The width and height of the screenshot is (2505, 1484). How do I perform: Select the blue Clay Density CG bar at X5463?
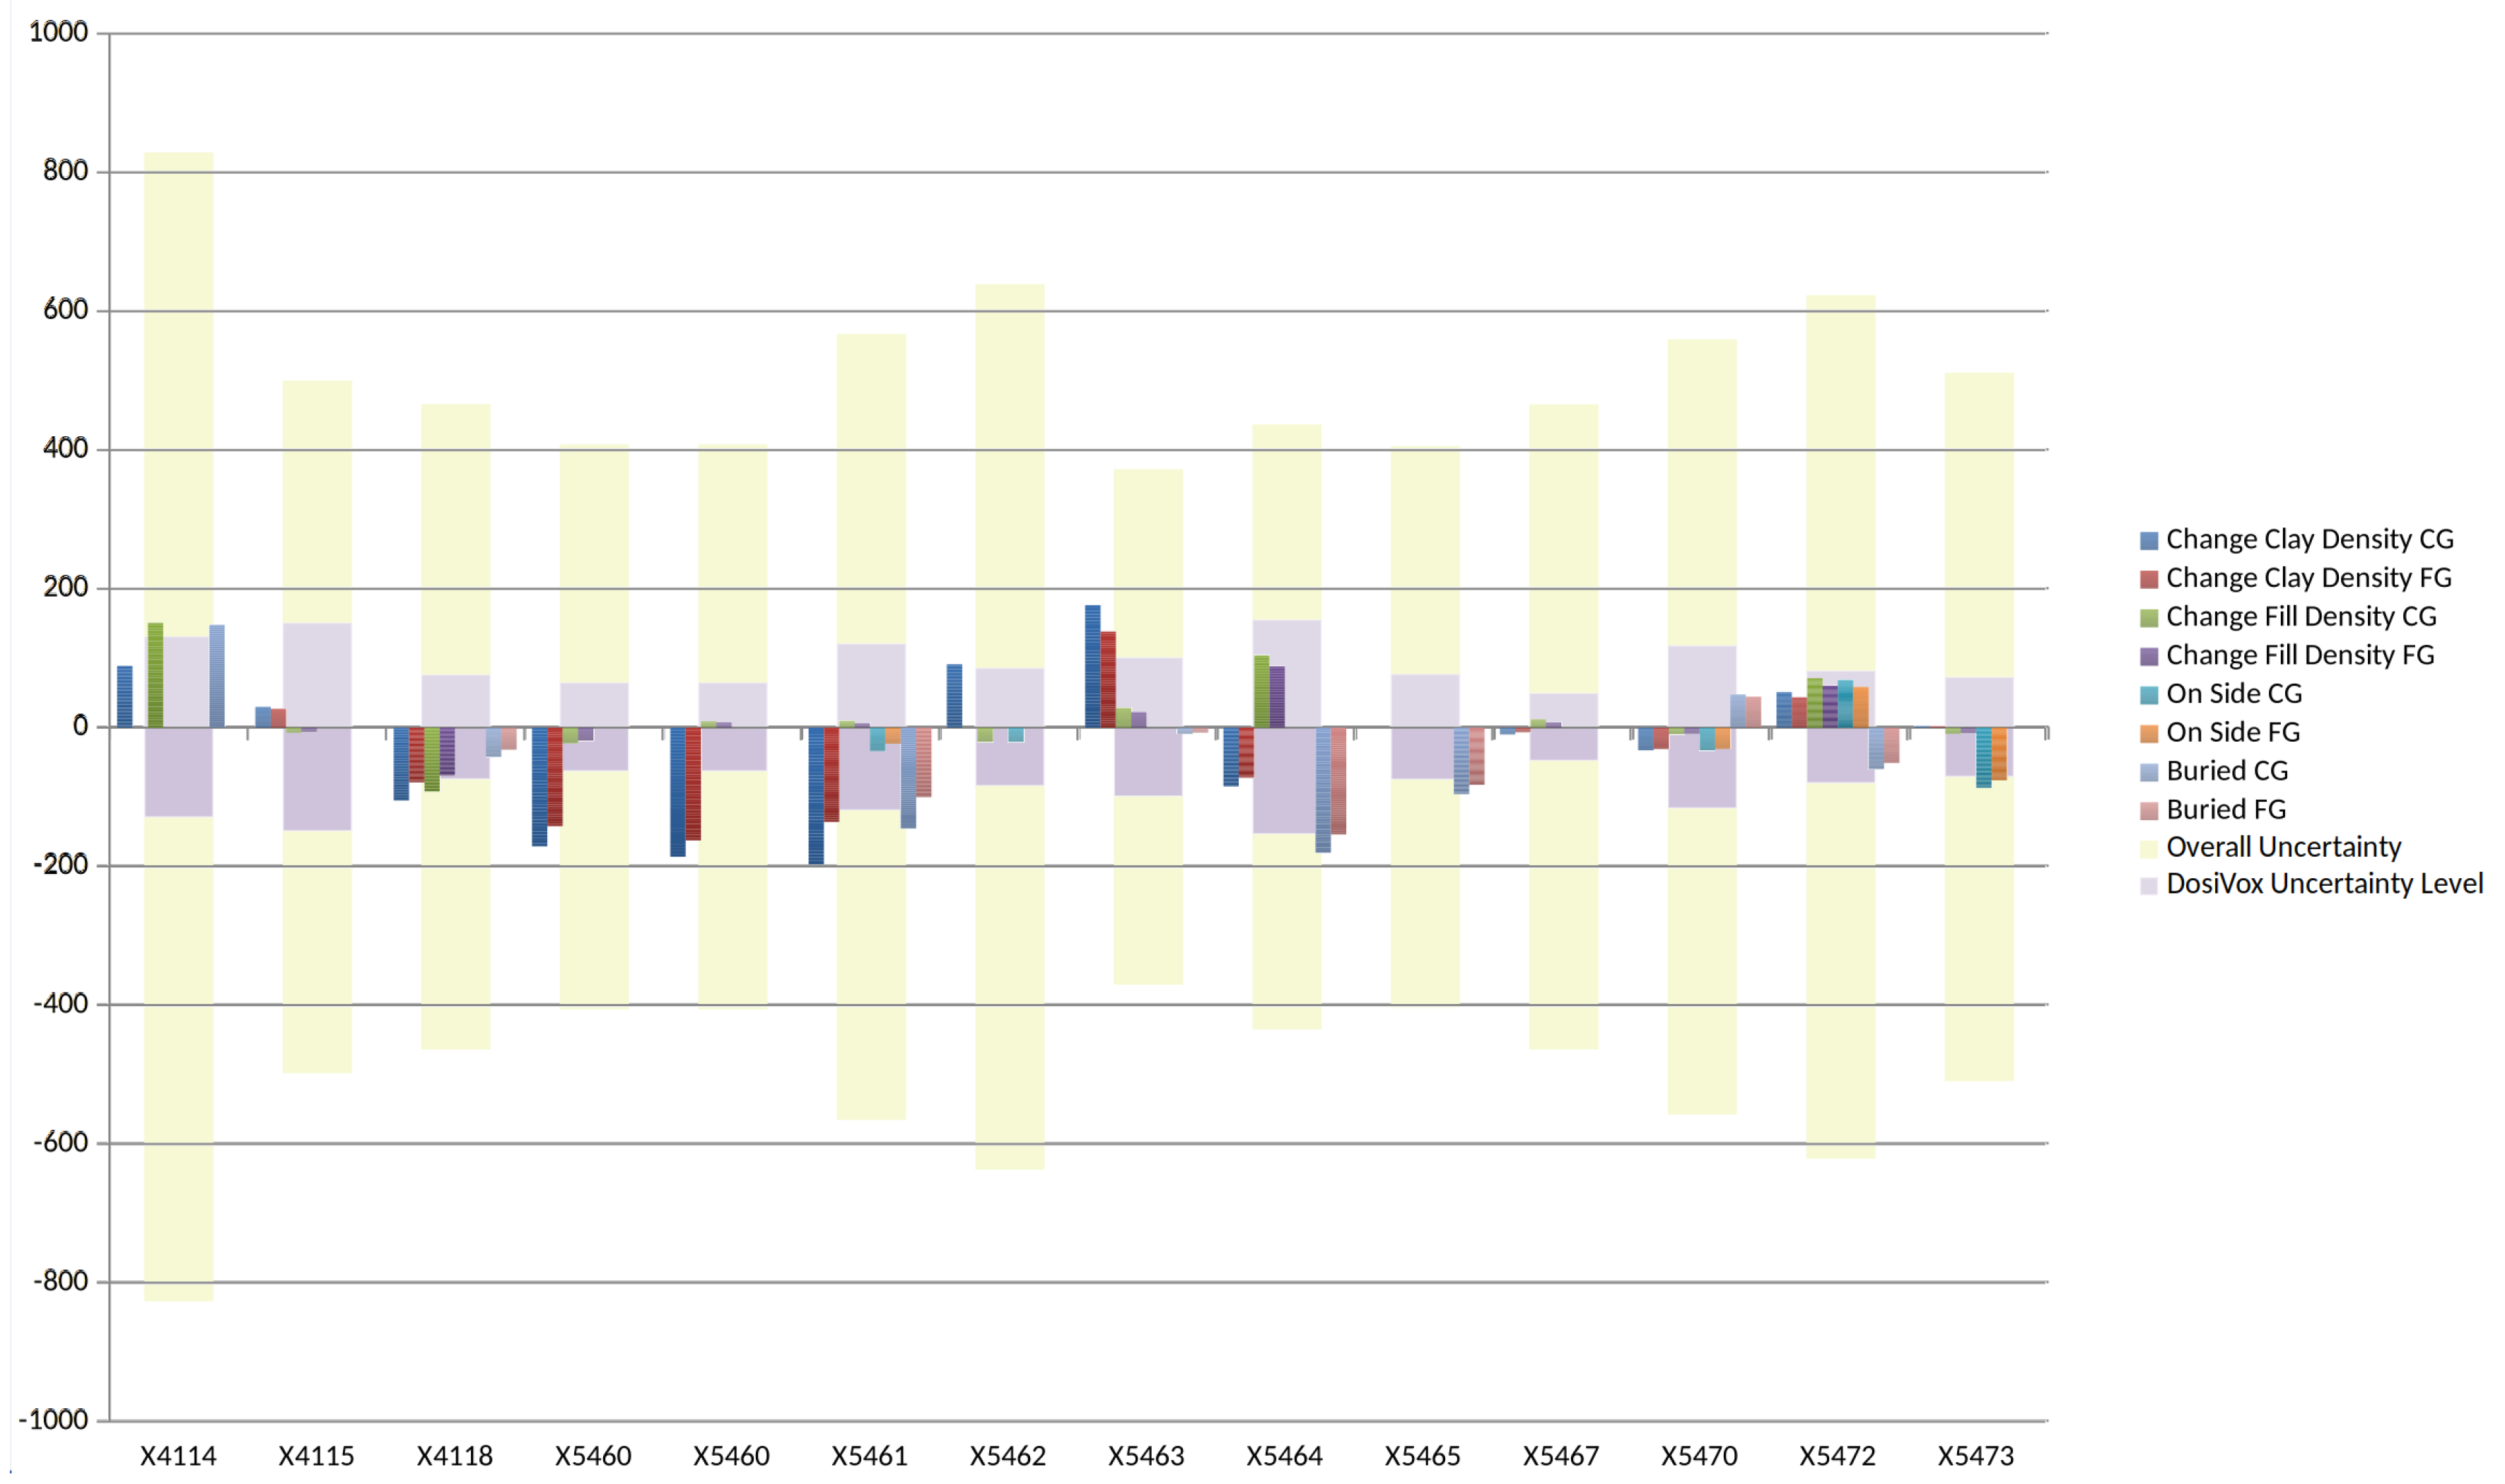coord(1092,666)
